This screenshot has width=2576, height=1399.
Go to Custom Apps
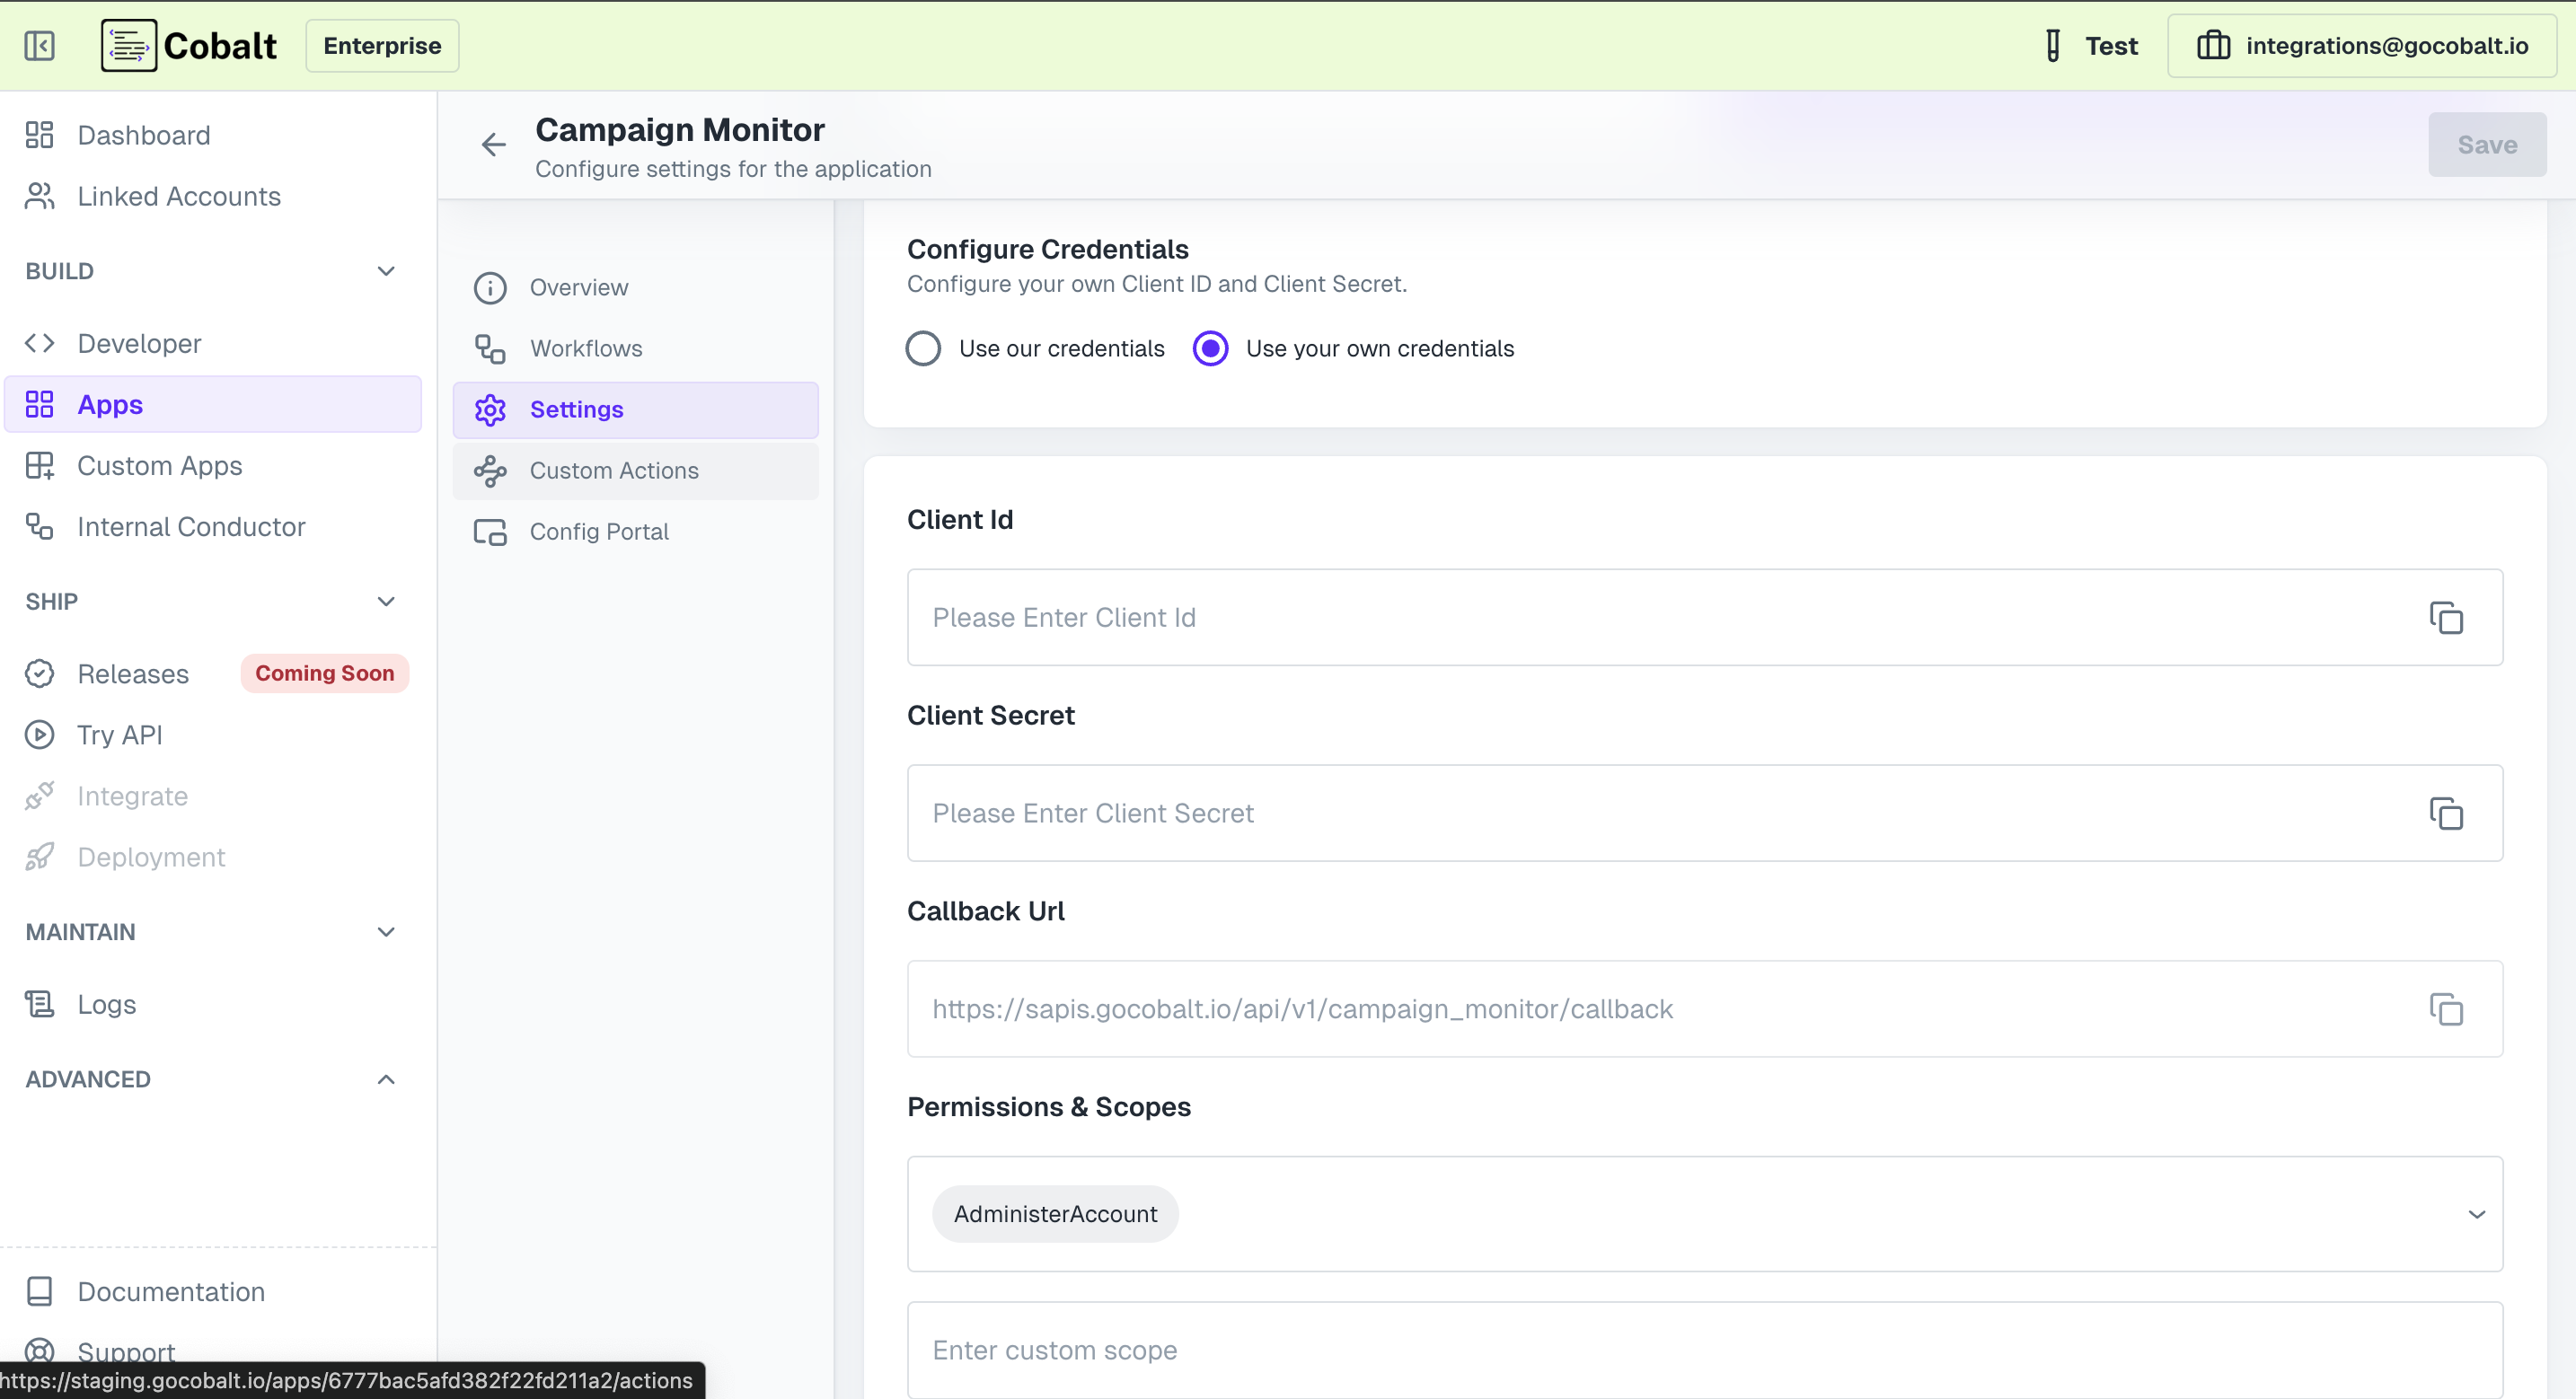tap(160, 465)
